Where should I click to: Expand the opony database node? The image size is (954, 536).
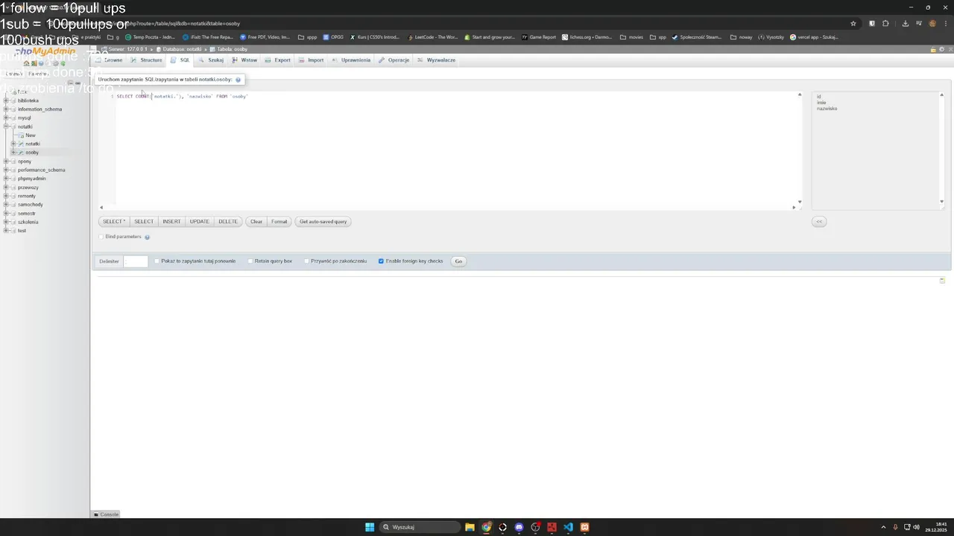(6, 162)
